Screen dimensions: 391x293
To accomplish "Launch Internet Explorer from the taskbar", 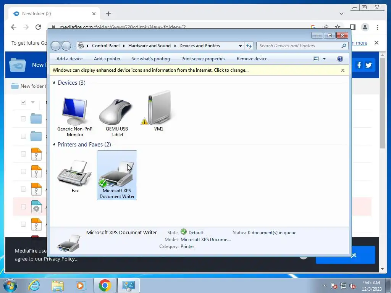I will point(34,285).
